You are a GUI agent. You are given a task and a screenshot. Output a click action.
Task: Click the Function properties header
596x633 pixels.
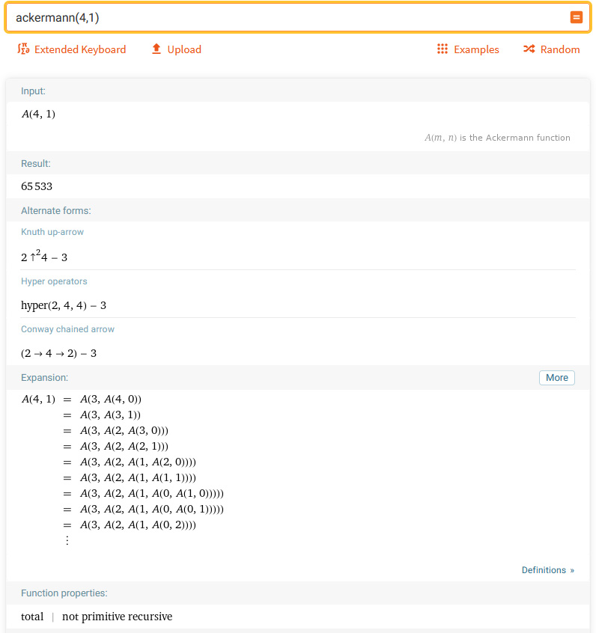tap(64, 593)
